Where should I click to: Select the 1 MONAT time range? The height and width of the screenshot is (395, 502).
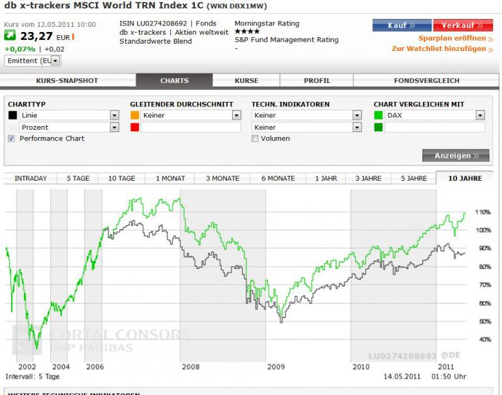170,178
